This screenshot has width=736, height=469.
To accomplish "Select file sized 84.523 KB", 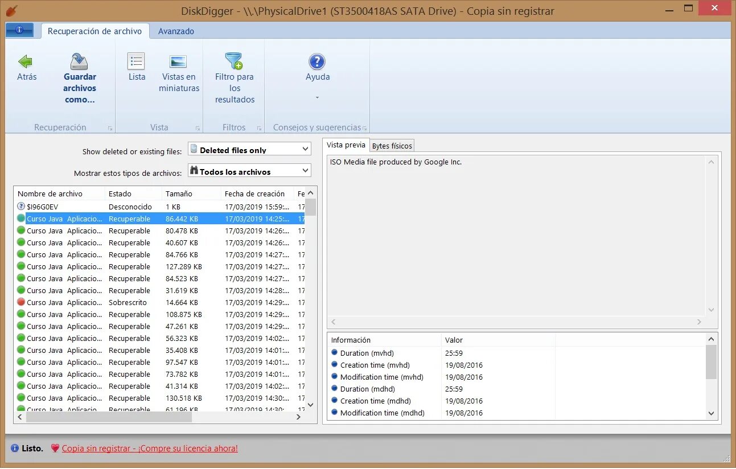I will [x=160, y=278].
